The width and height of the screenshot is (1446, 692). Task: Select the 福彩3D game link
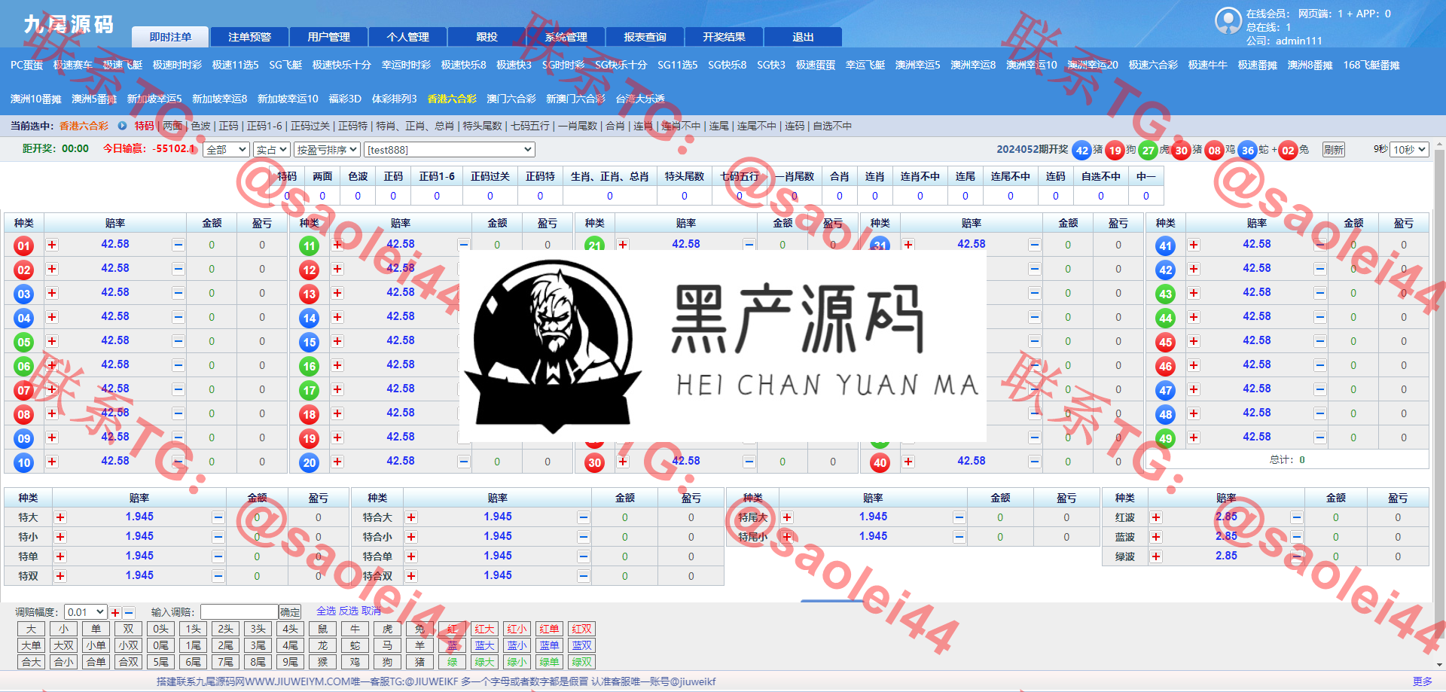345,99
